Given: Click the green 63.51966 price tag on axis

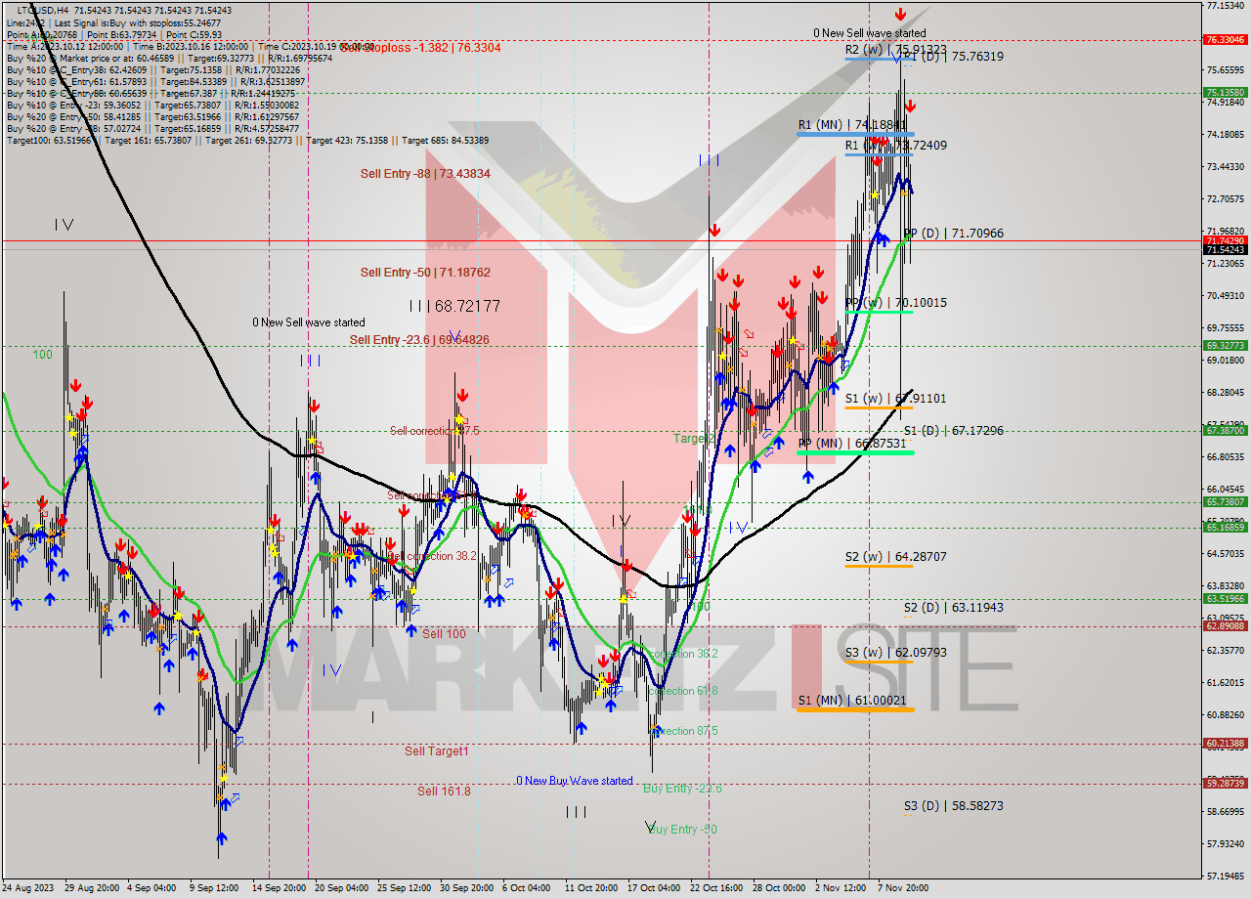Looking at the screenshot, I should coord(1226,598).
